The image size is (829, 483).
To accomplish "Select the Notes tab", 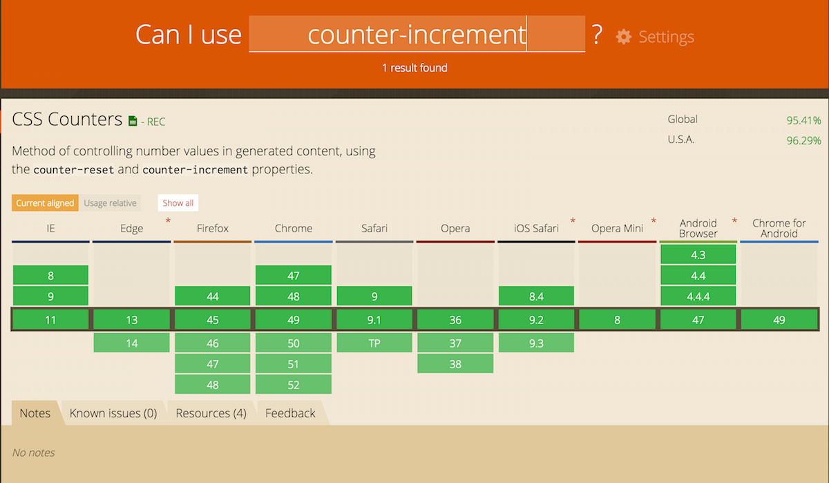I will pyautogui.click(x=35, y=413).
